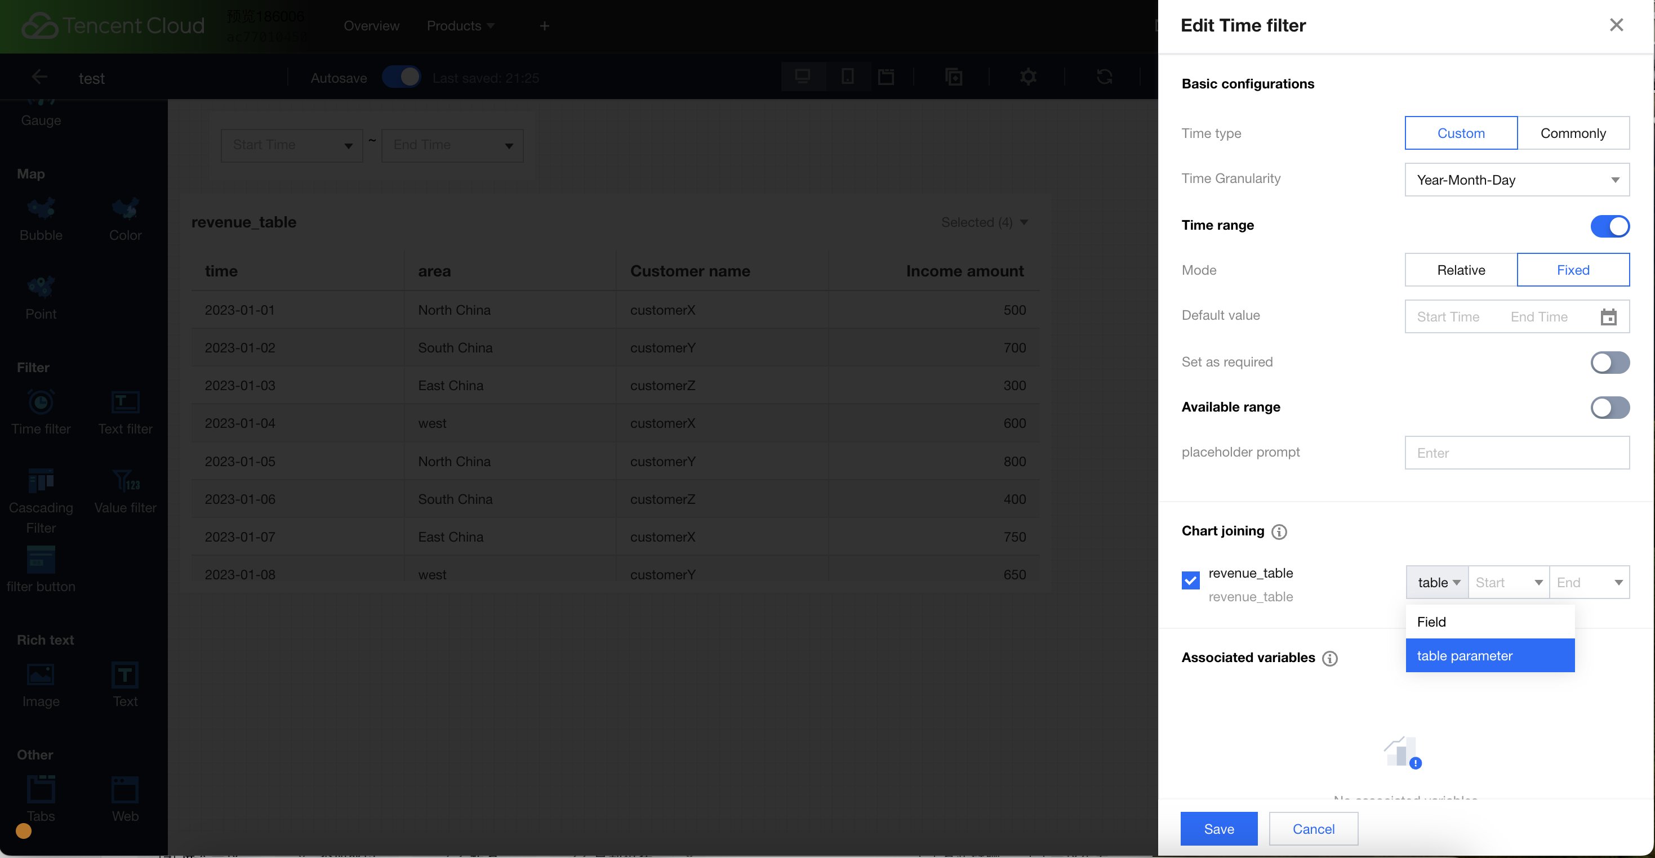Click the Time filter component icon
Screen dimensions: 1655x858
tap(41, 403)
